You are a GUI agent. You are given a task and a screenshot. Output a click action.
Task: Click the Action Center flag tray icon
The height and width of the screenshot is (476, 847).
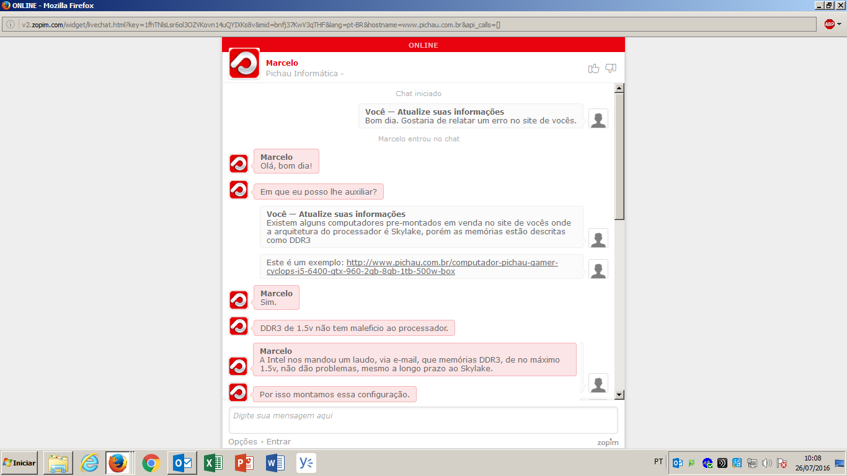(x=783, y=463)
